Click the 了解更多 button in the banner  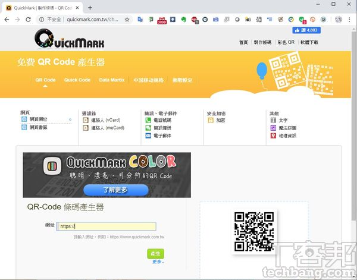116,190
